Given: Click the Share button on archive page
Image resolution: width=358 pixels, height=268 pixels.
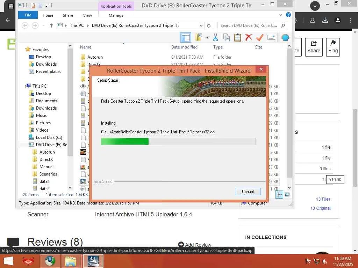Looking at the screenshot, I should 314,47.
